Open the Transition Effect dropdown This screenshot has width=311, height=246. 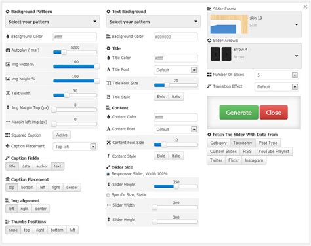click(x=277, y=87)
